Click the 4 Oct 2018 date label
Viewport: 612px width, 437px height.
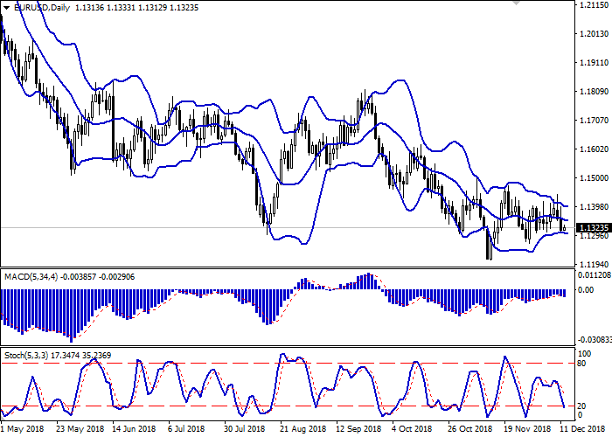tap(410, 429)
